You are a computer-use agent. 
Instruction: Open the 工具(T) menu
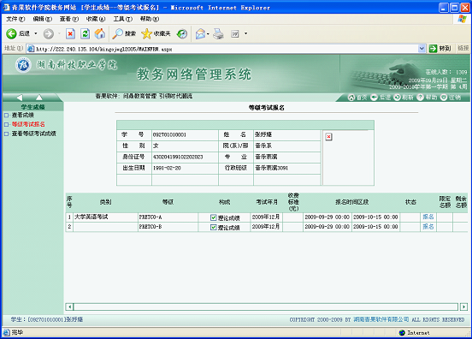click(122, 19)
